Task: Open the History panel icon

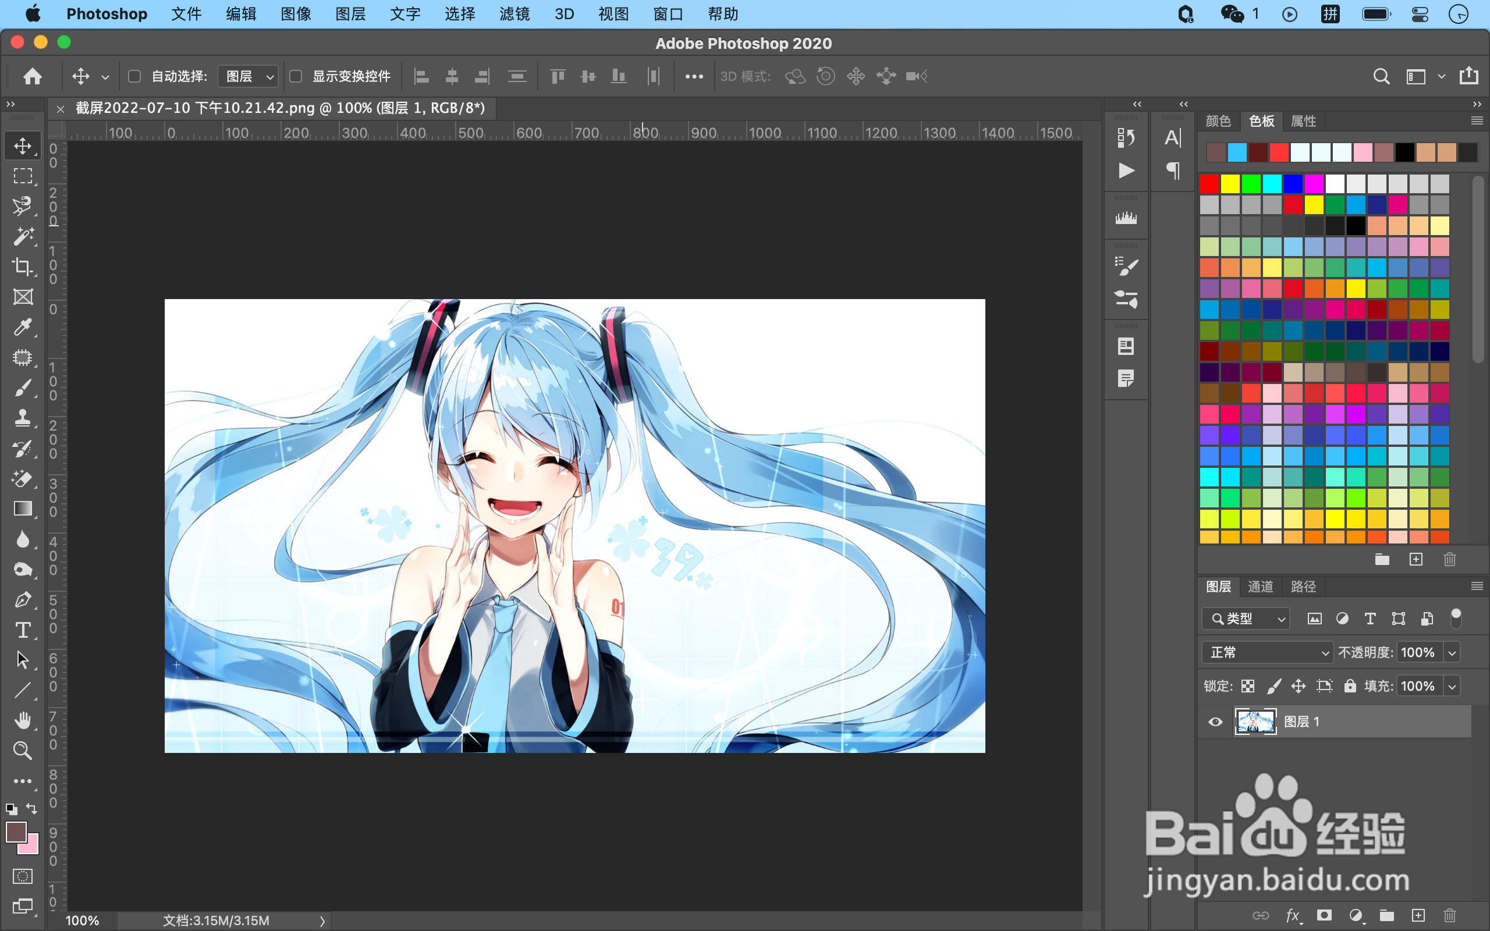Action: tap(1126, 137)
